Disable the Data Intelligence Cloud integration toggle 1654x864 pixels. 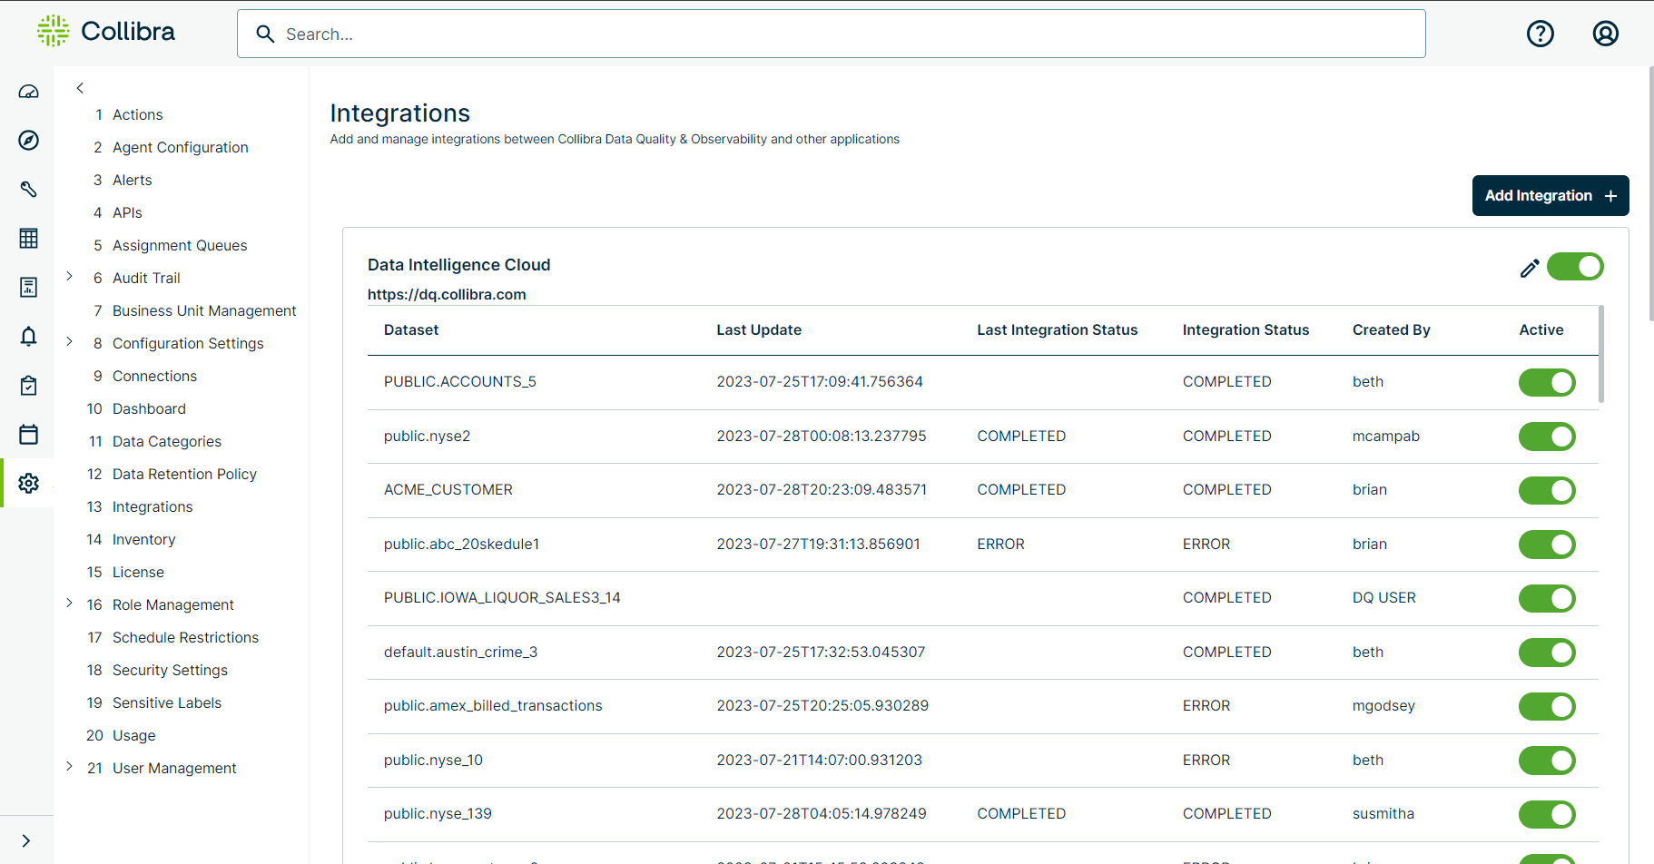1574,266
